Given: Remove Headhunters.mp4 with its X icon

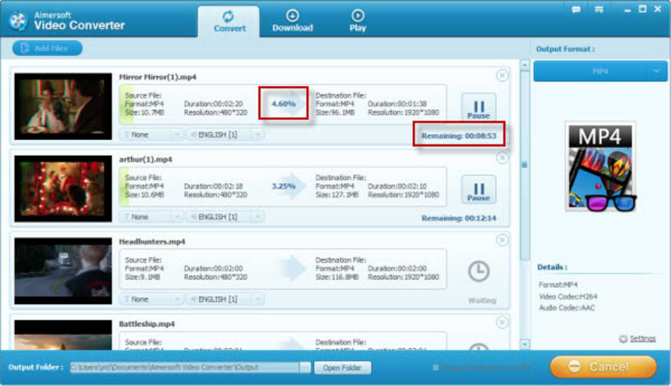Looking at the screenshot, I should coord(502,240).
